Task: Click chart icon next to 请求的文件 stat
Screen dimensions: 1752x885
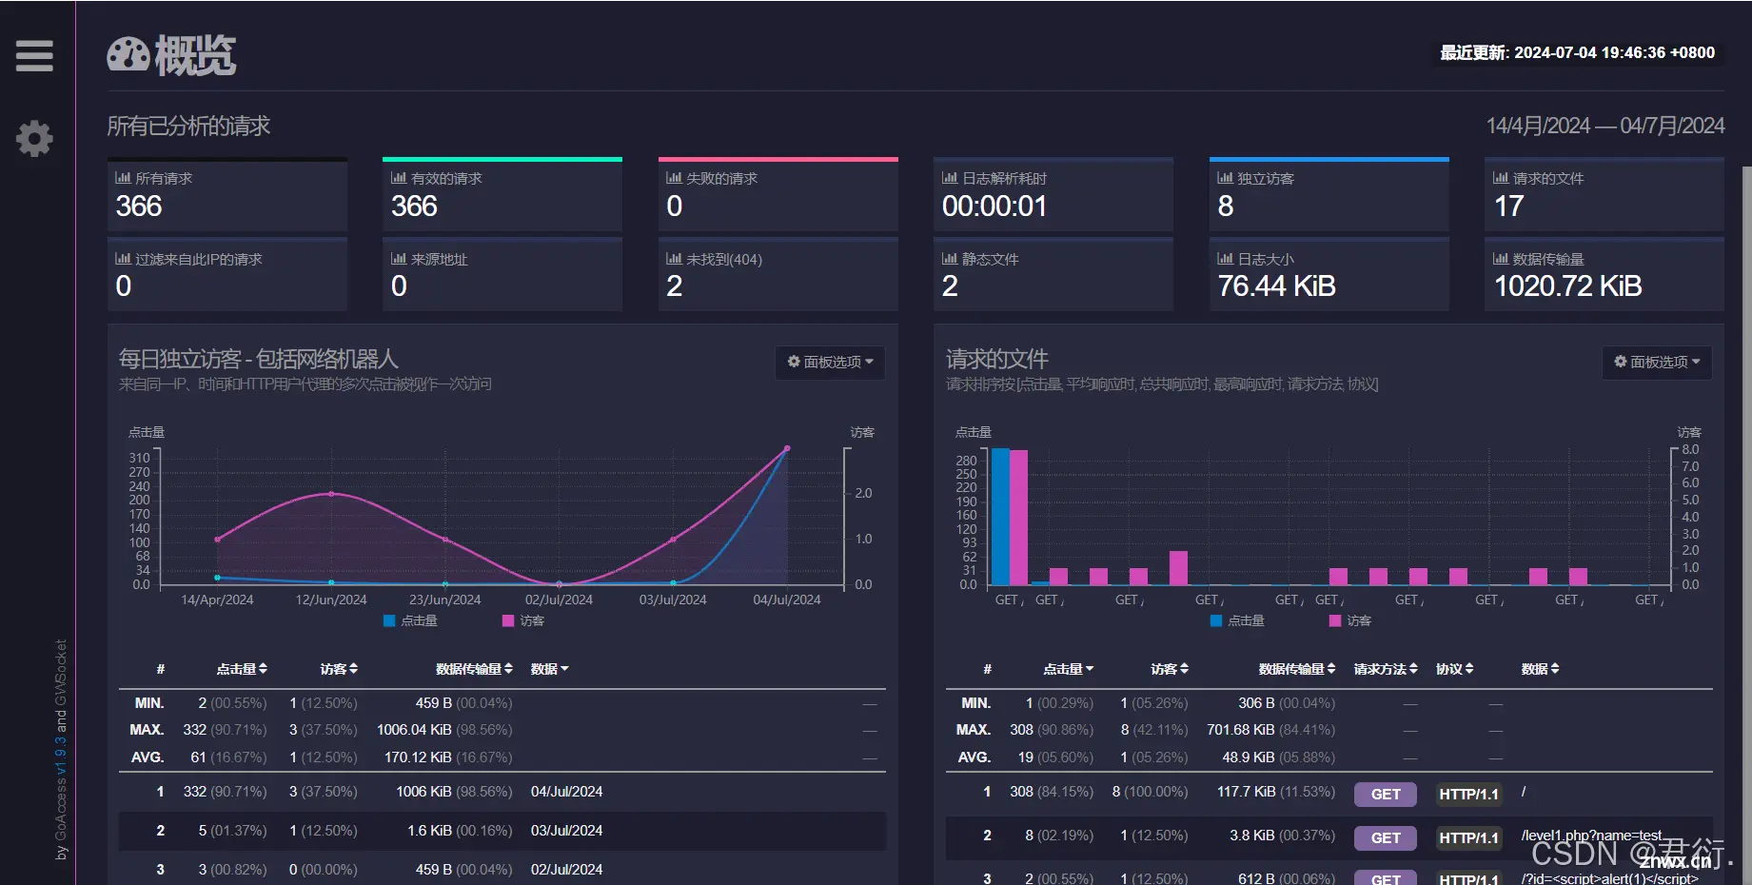Action: 1501,178
